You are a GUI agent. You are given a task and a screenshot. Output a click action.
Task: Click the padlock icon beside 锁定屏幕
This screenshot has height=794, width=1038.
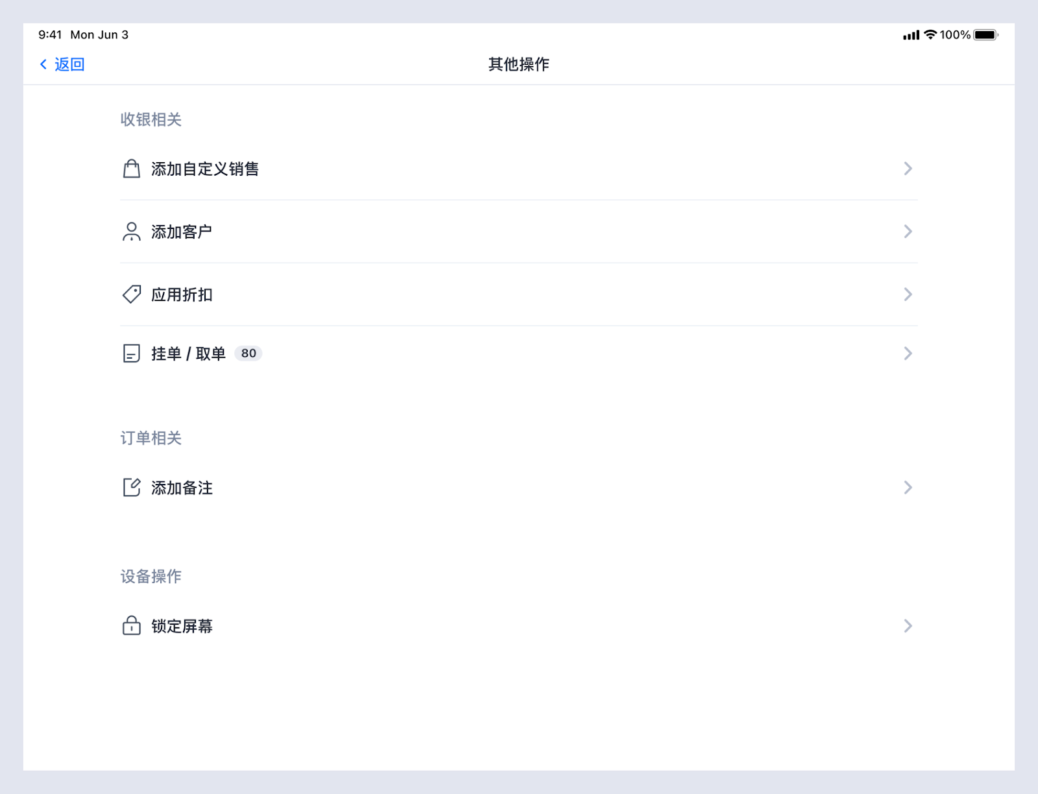pos(132,625)
